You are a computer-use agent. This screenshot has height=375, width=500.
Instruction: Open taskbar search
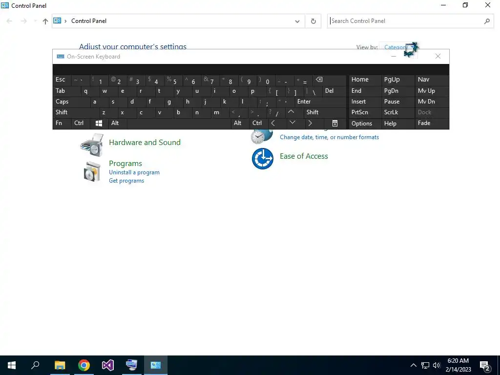pos(35,365)
